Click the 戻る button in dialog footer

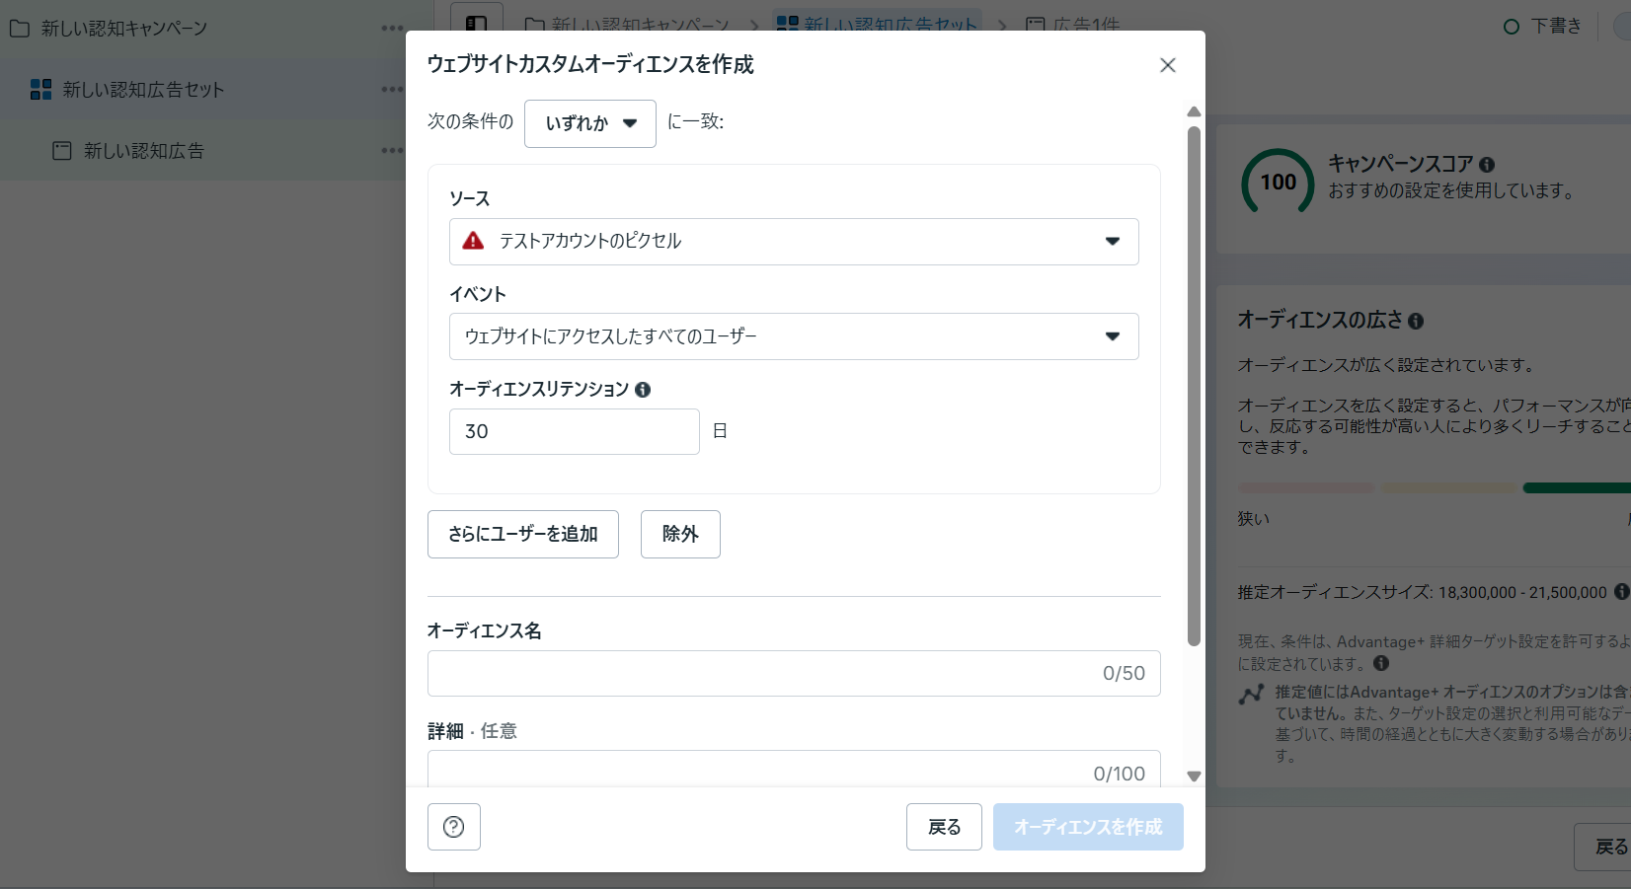pos(943,827)
